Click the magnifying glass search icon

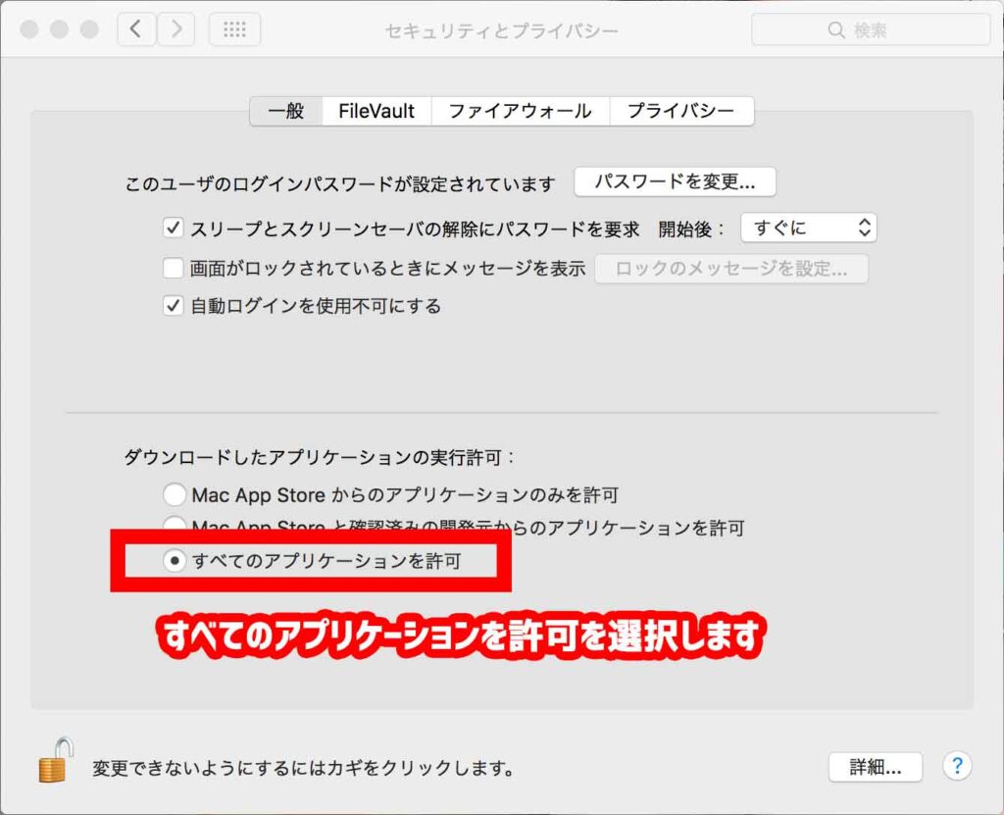coord(836,30)
